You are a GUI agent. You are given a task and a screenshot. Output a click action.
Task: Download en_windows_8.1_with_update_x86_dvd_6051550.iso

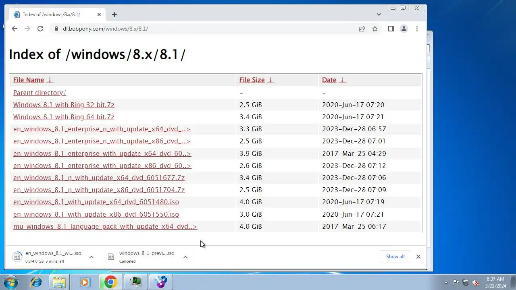pos(96,214)
